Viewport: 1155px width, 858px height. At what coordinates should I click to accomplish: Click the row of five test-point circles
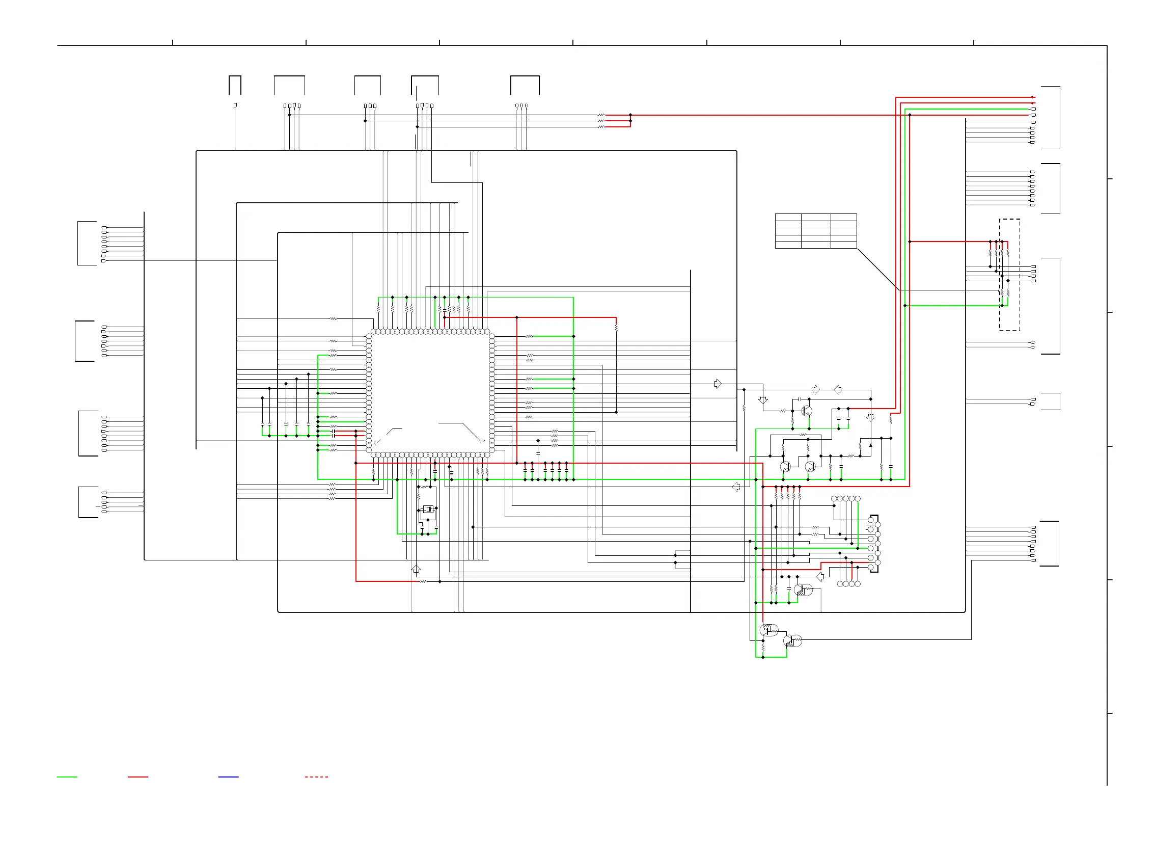point(845,499)
